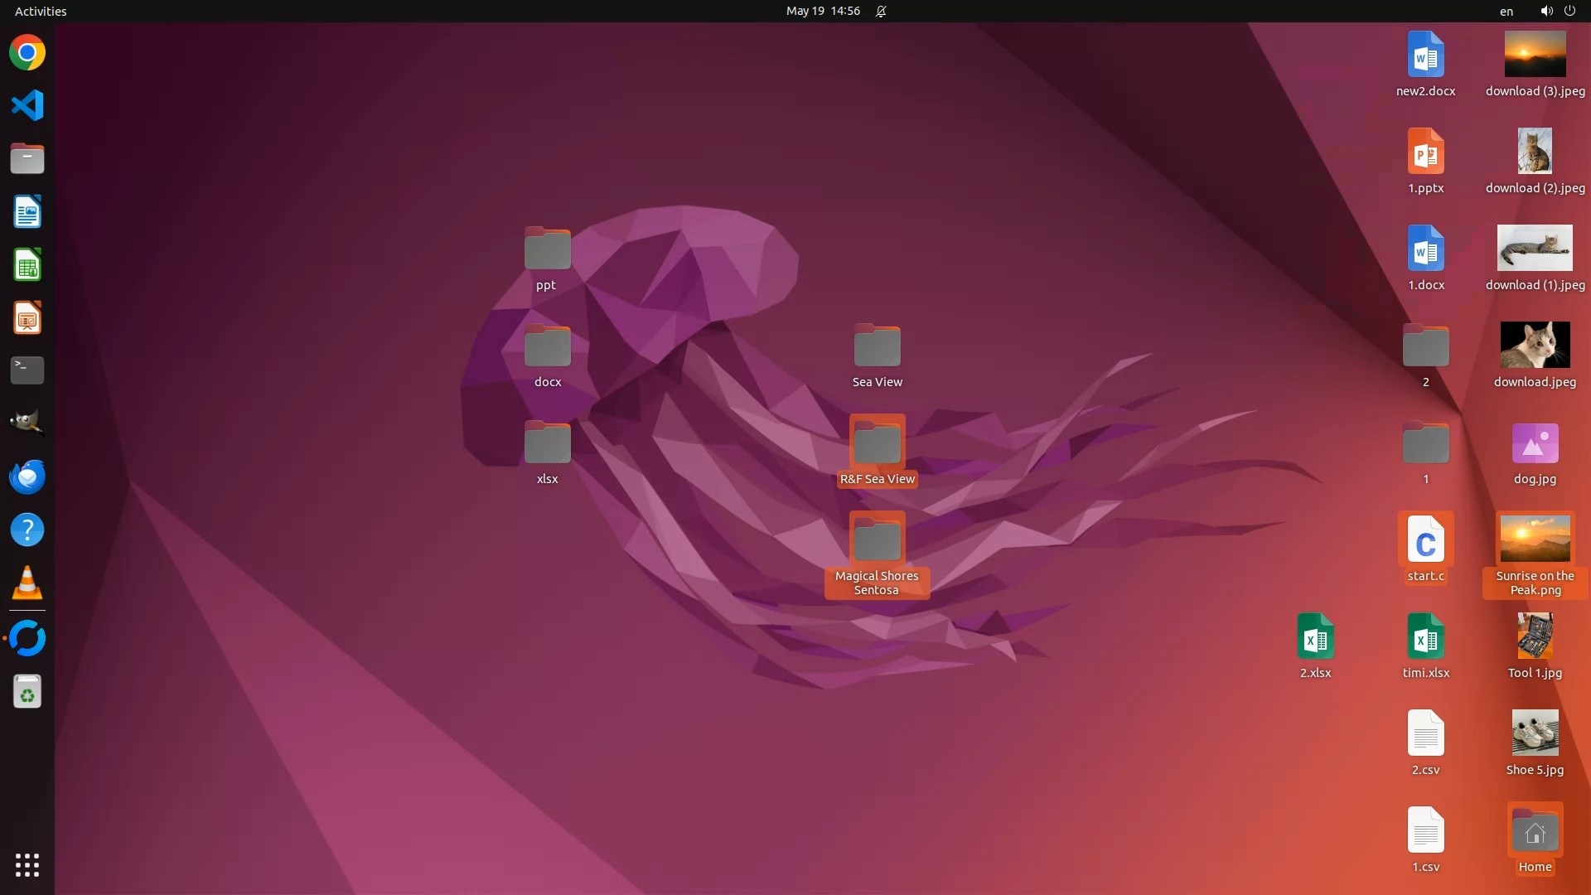Select the start.c file icon
1591x895 pixels.
tap(1425, 540)
